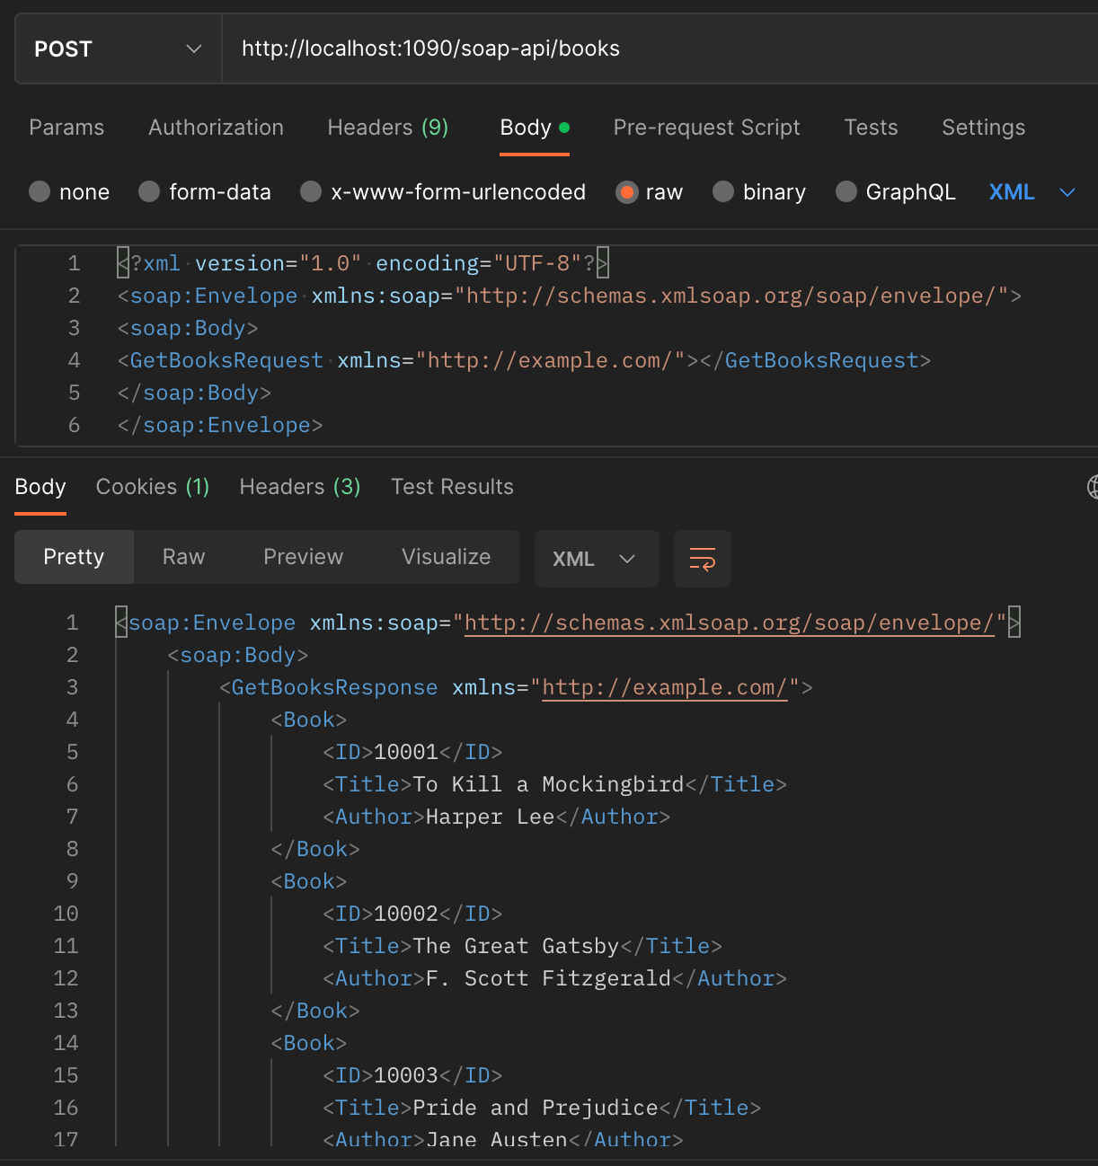
Task: Open the Pre-request Script tab
Action: pos(706,128)
